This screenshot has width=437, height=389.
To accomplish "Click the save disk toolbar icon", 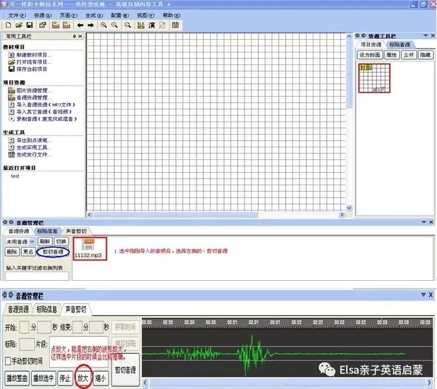I will 30,25.
